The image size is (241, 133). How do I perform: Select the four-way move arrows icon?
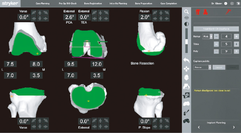186,69
